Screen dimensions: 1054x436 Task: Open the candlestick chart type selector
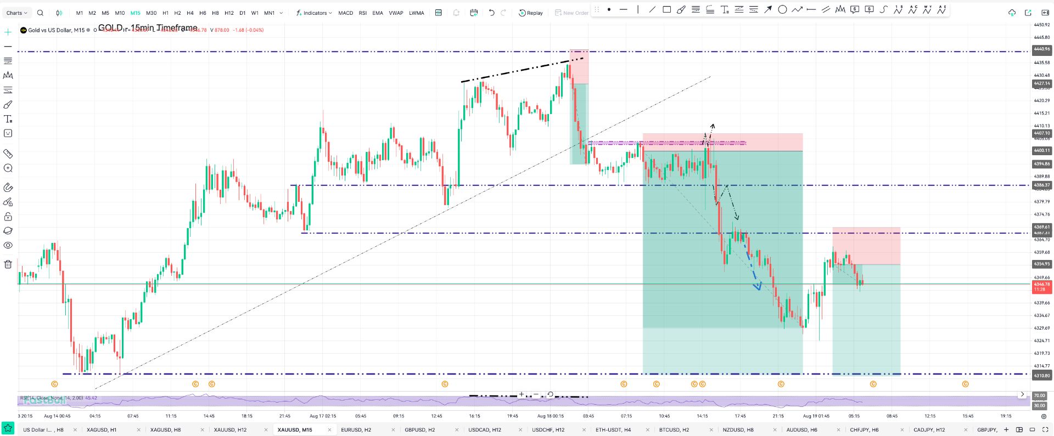tap(59, 13)
